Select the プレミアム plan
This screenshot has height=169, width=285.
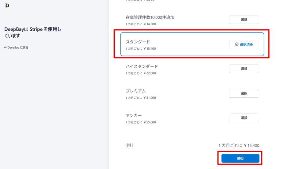244,93
